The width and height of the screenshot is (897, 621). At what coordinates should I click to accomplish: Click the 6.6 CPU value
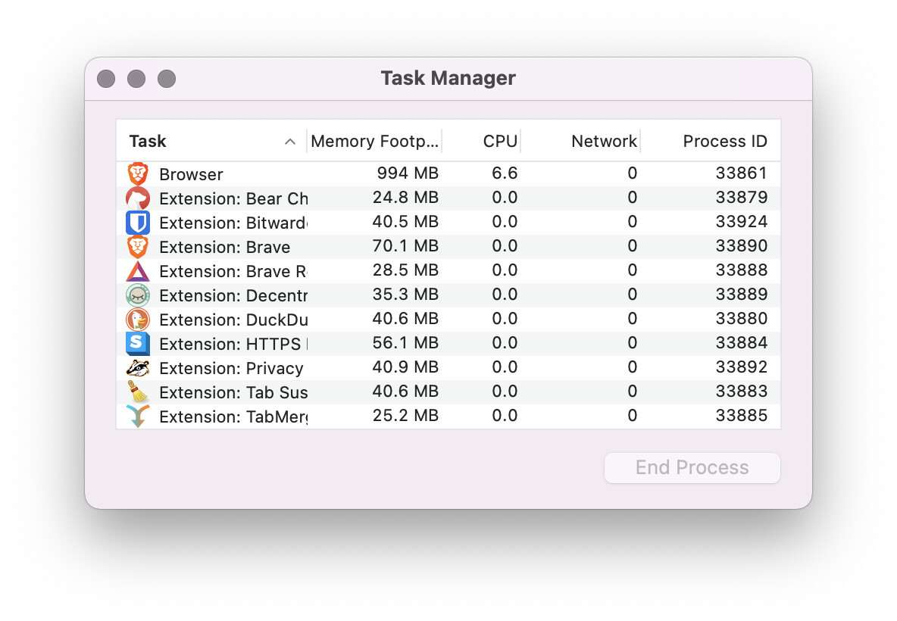click(x=505, y=173)
